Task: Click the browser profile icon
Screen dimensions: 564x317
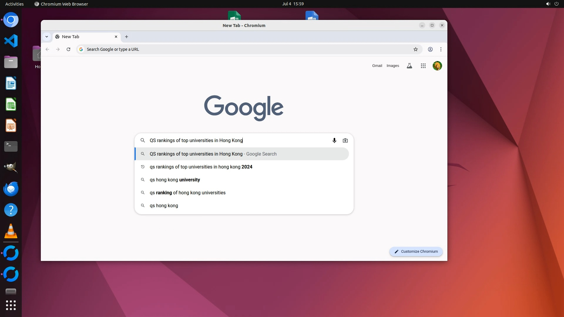Action: coord(430,49)
